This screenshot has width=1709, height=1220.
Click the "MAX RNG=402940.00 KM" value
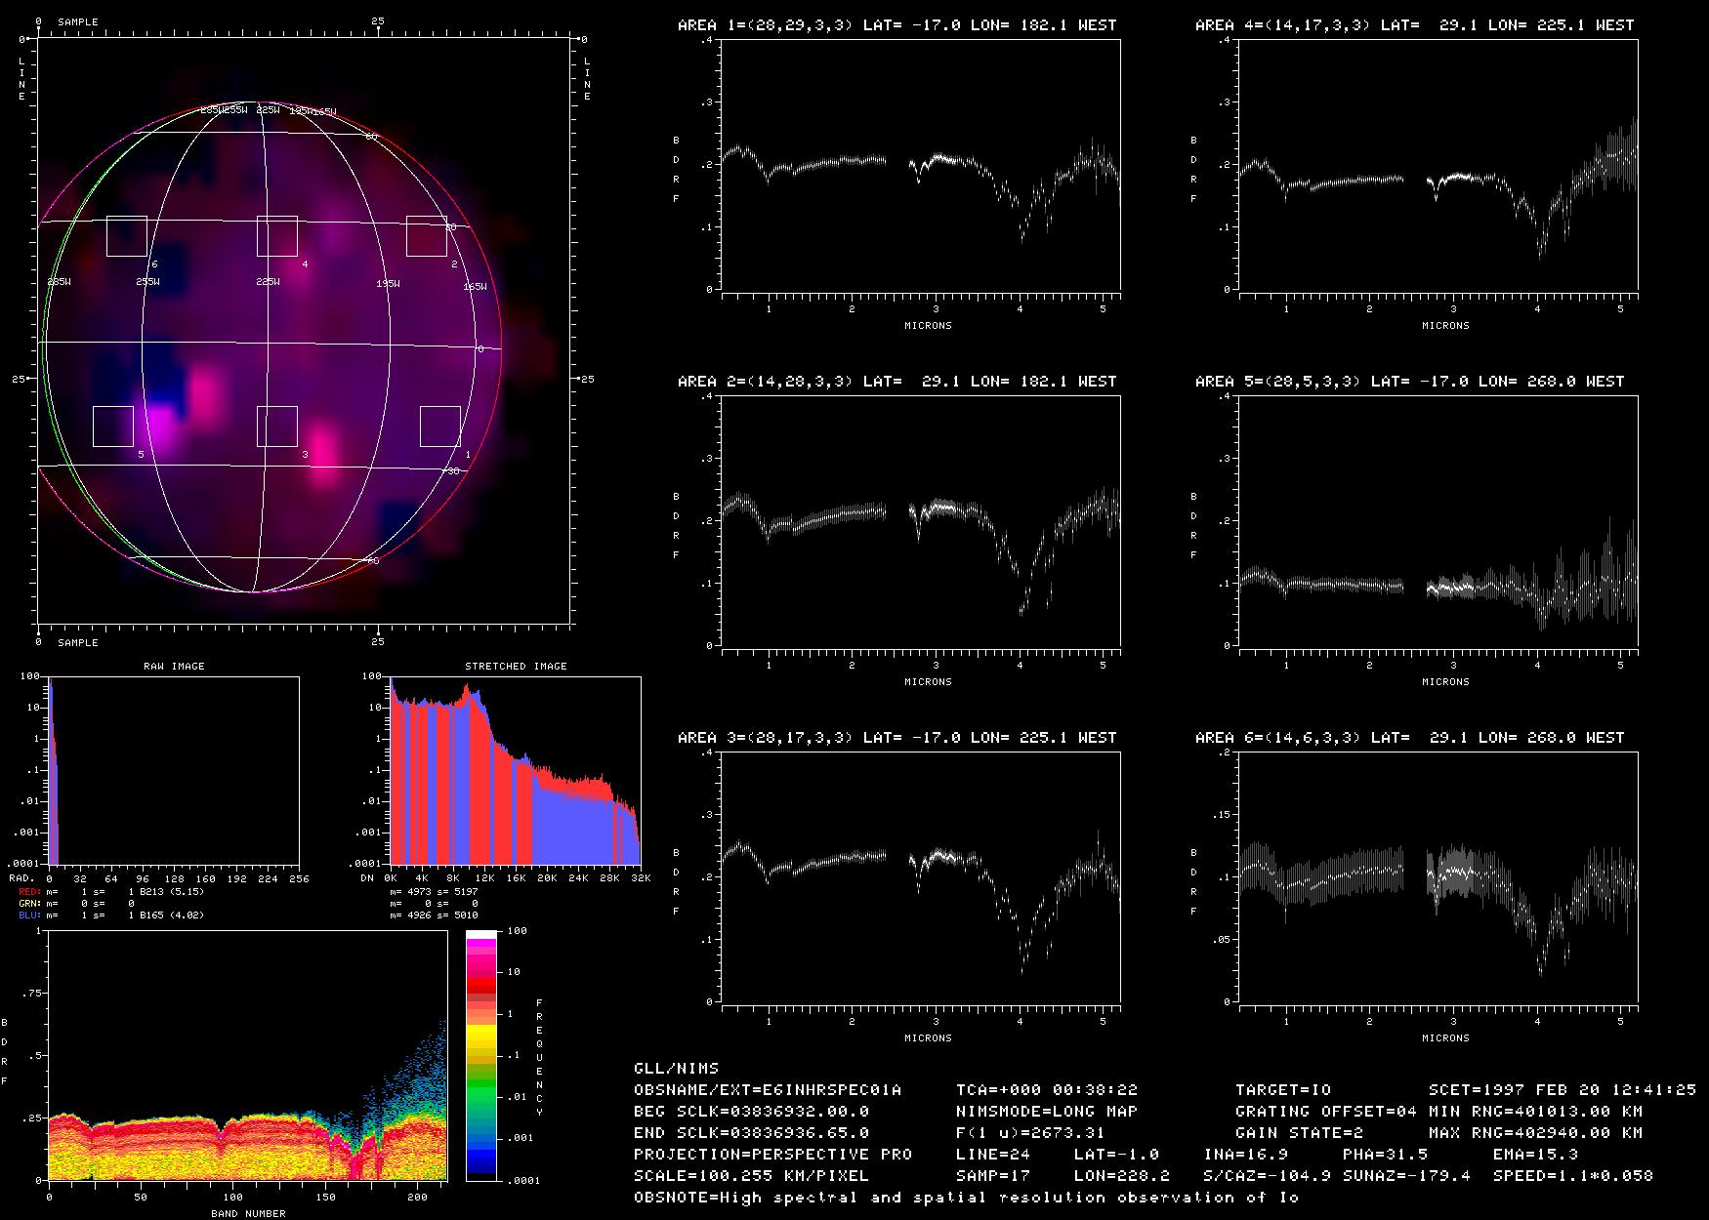tap(1536, 1133)
